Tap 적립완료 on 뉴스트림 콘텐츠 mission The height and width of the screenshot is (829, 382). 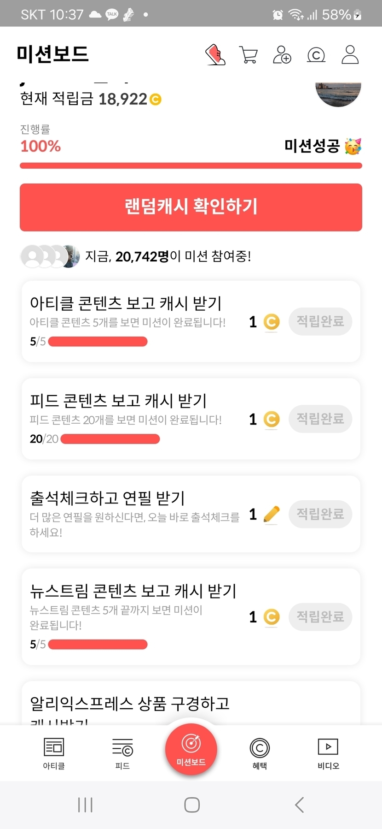[x=320, y=616]
